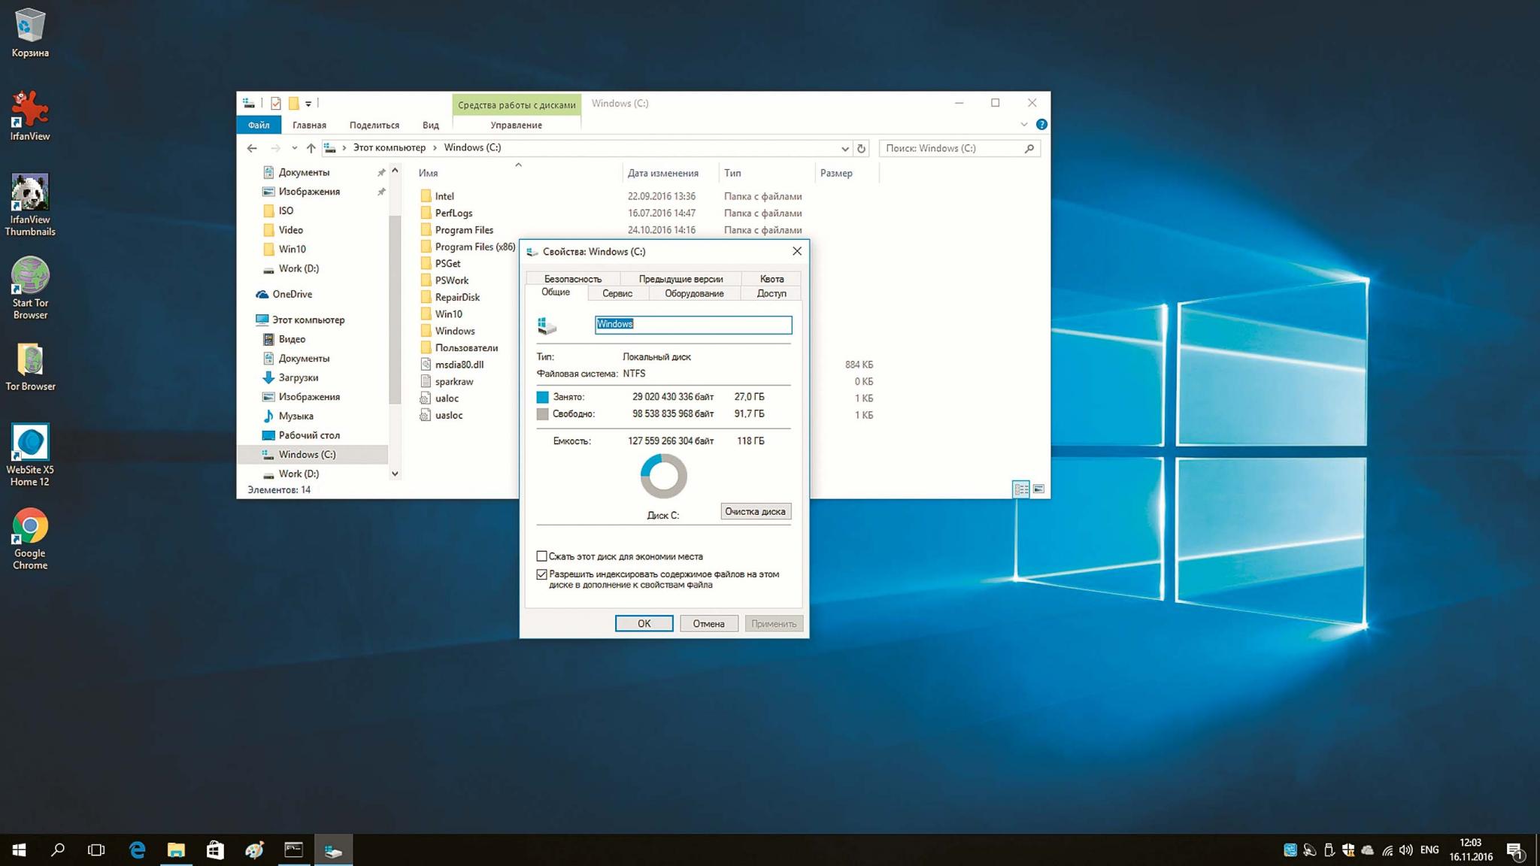Switch to the details view layout icon
Viewport: 1540px width, 866px height.
point(1020,489)
